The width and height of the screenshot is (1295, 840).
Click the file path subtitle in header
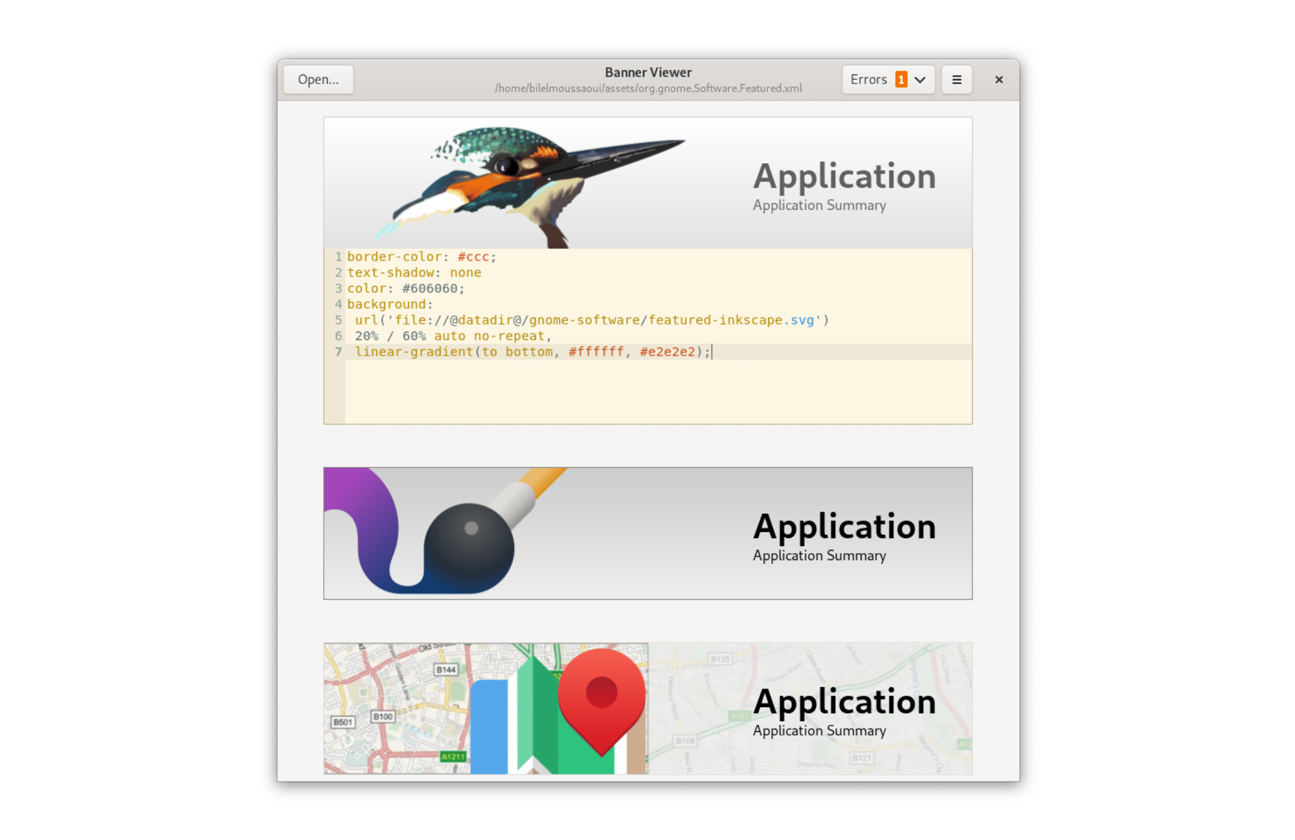point(648,88)
